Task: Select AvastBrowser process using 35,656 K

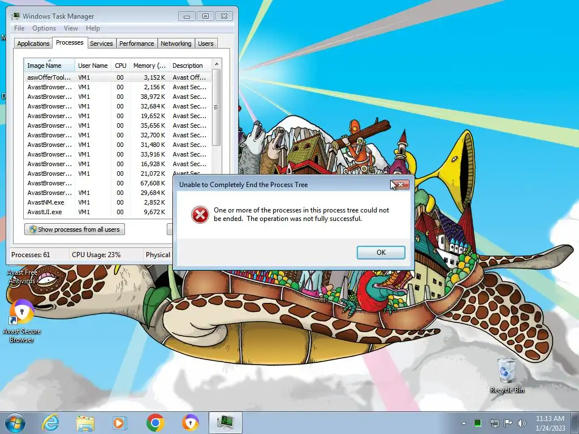Action: click(x=118, y=125)
